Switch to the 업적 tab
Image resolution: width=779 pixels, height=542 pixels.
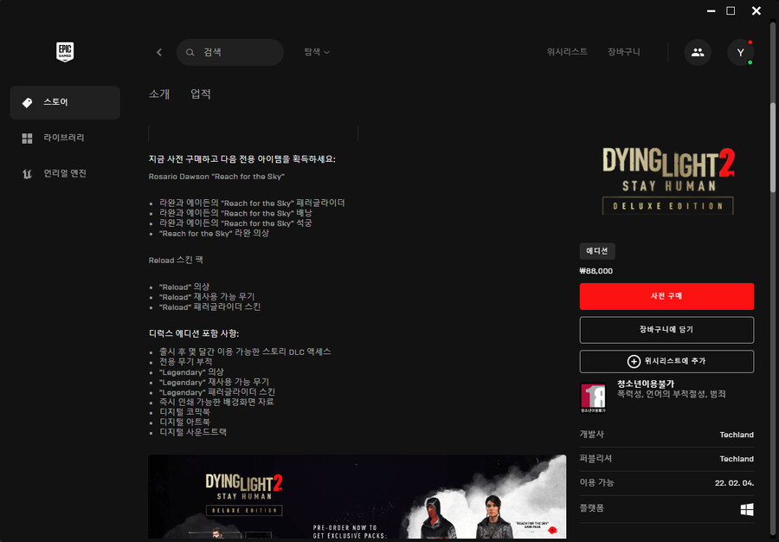tap(201, 94)
